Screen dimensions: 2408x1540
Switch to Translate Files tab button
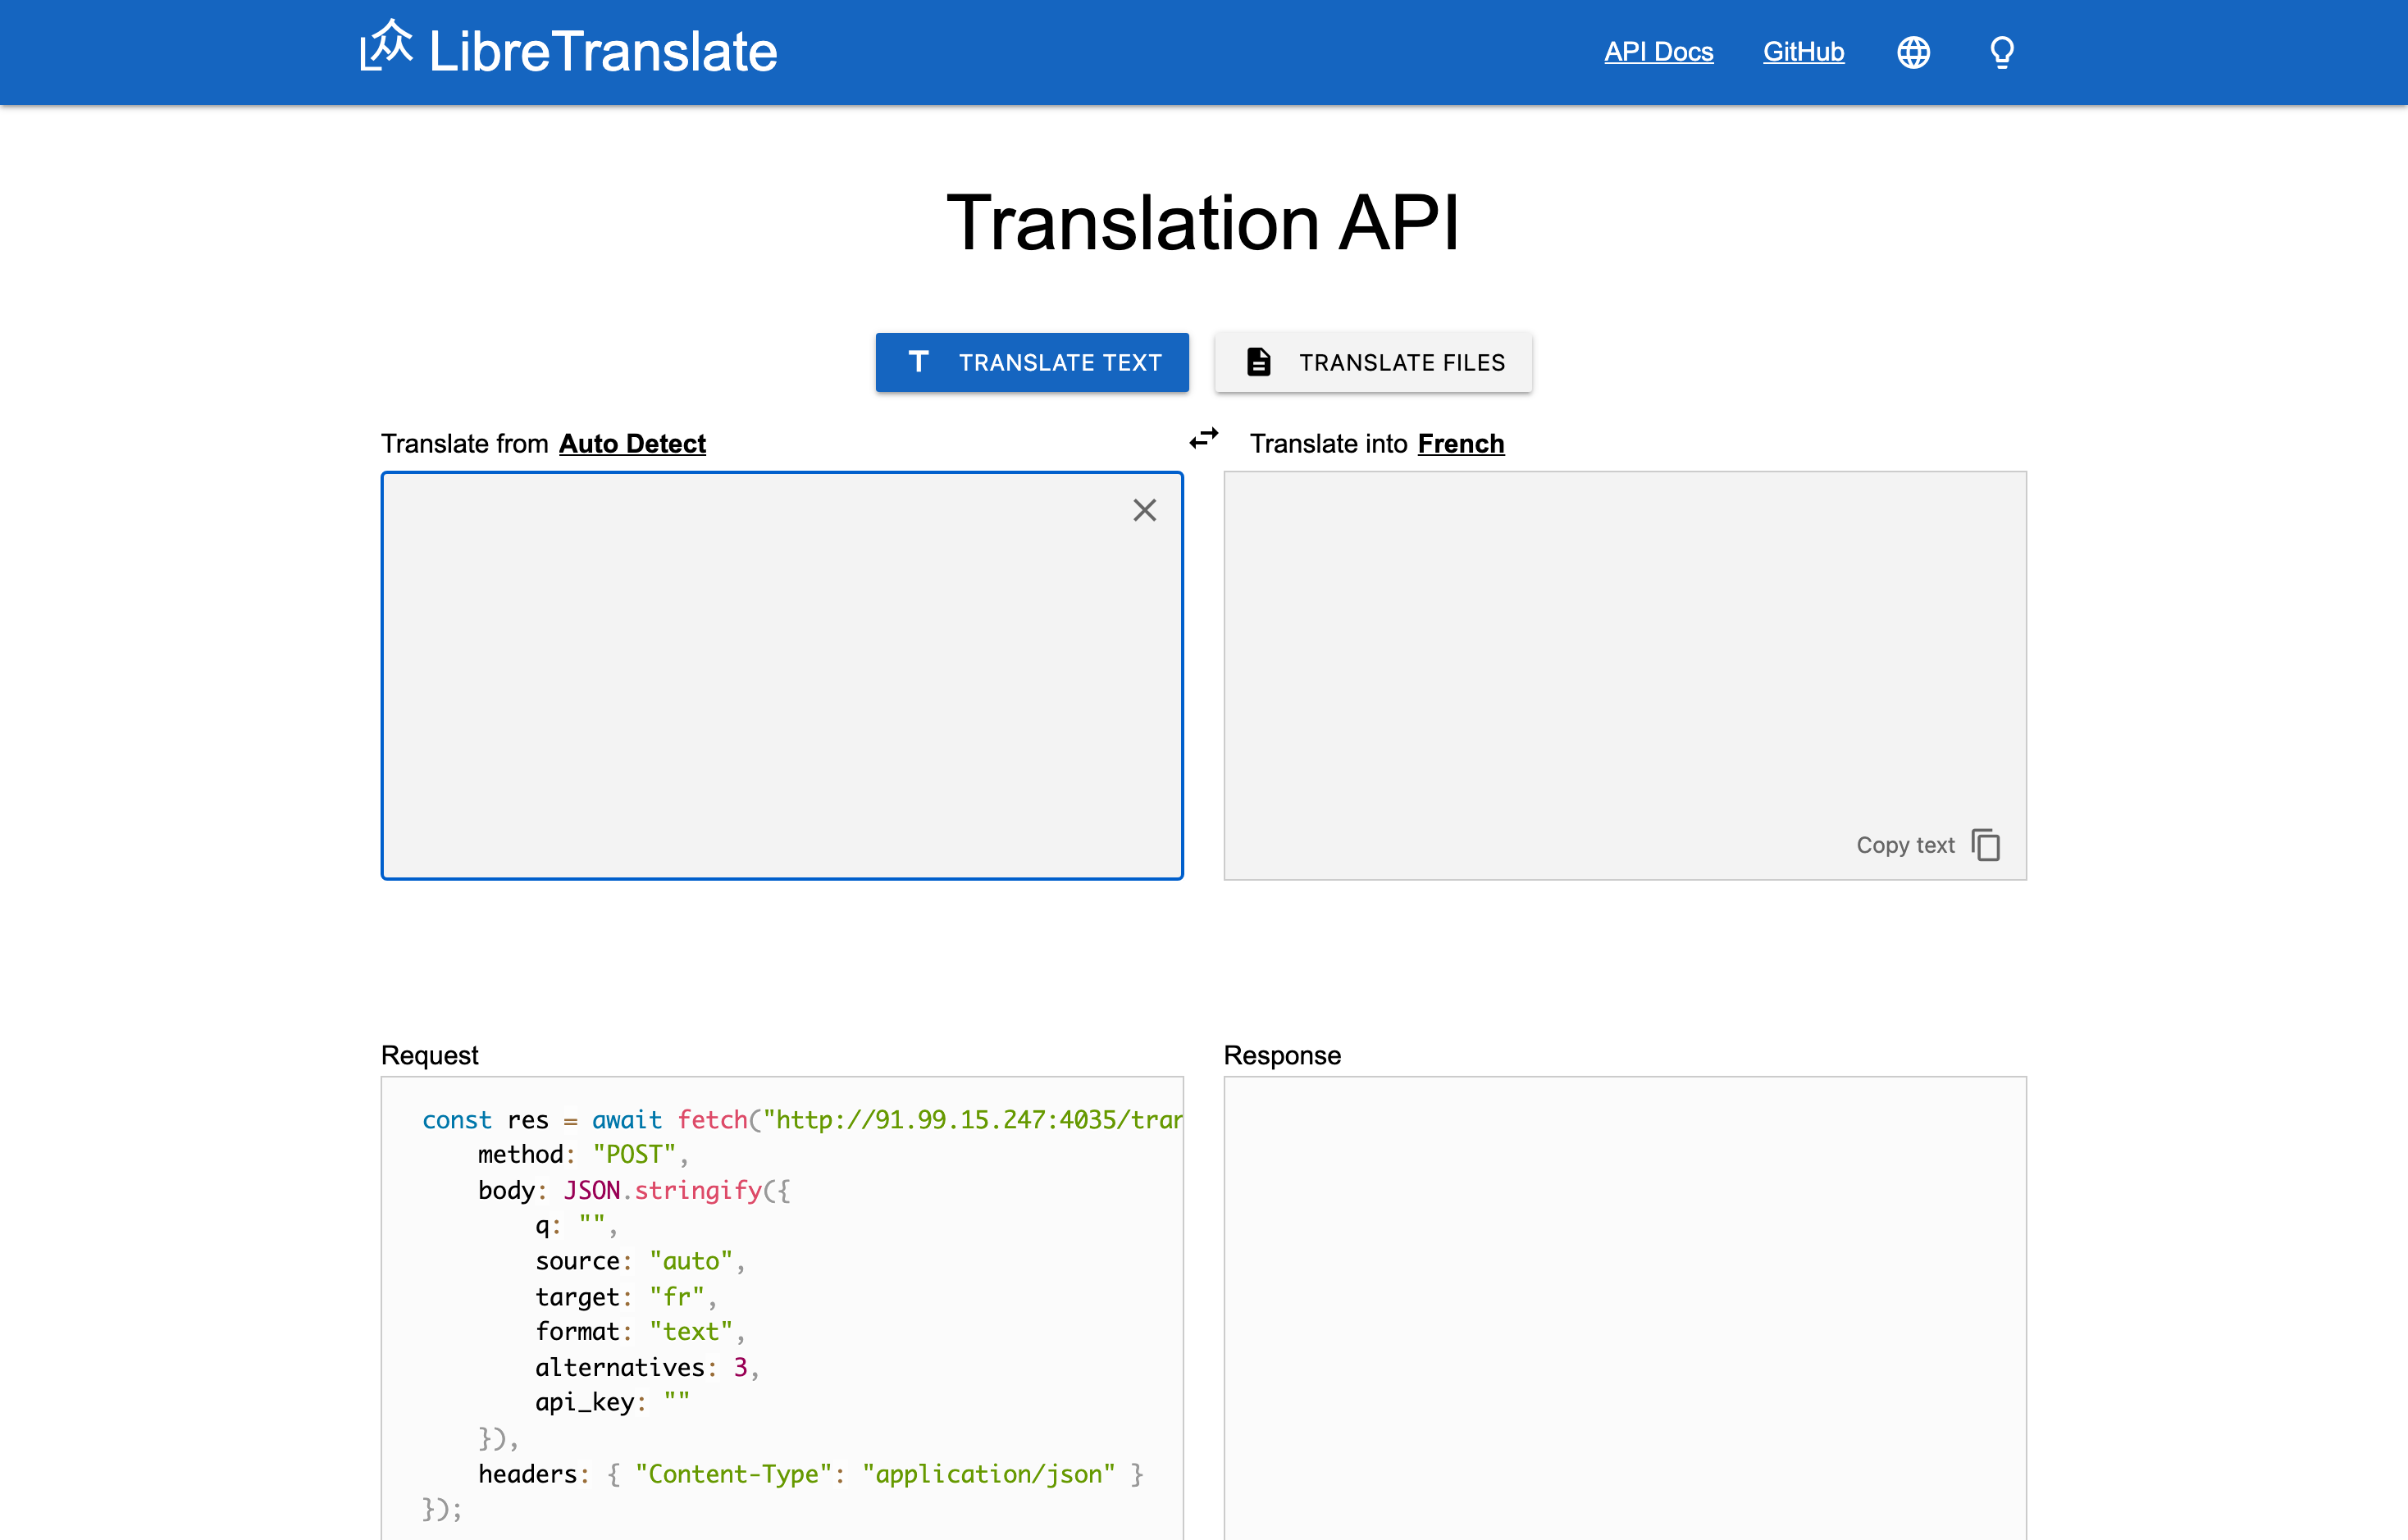[x=1373, y=362]
